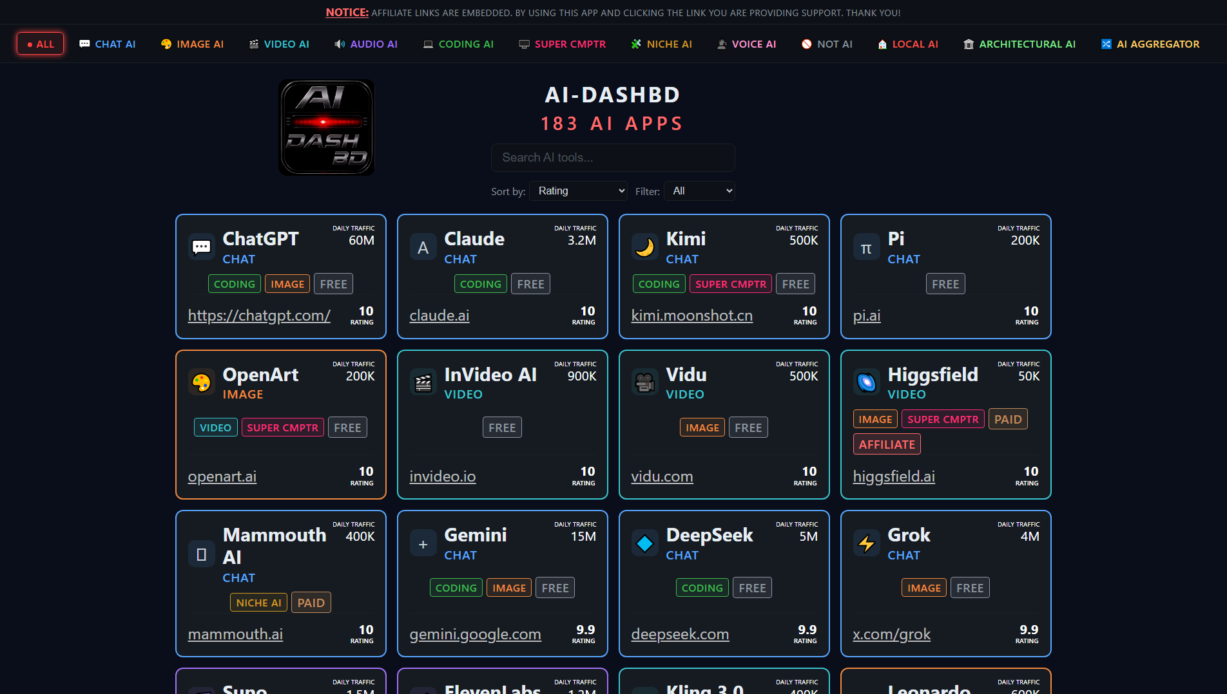Click the '183 AI APPS' heading text

click(612, 124)
